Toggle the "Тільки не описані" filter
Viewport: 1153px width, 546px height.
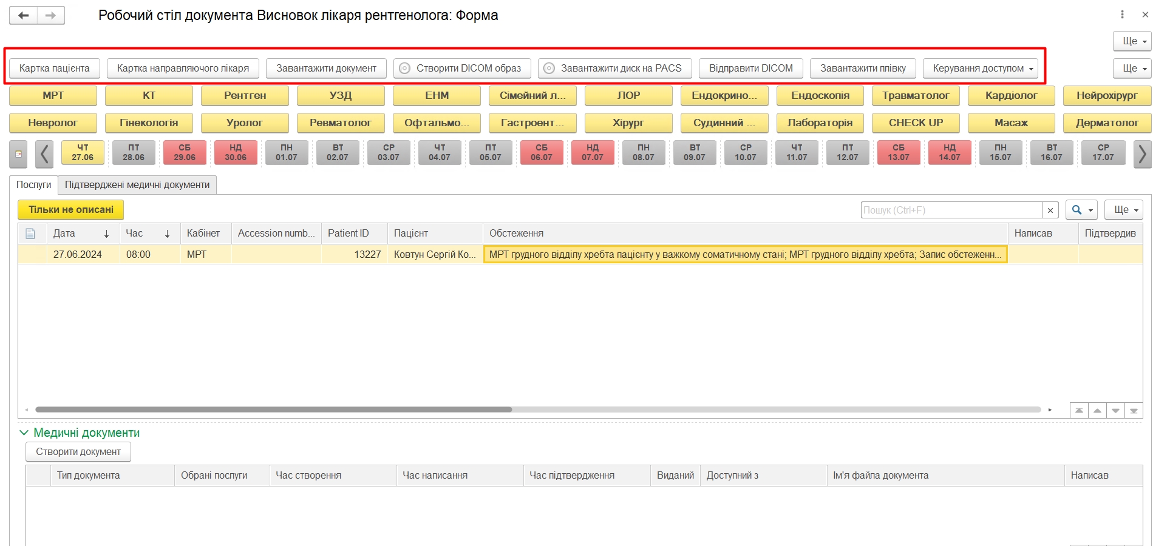click(70, 210)
